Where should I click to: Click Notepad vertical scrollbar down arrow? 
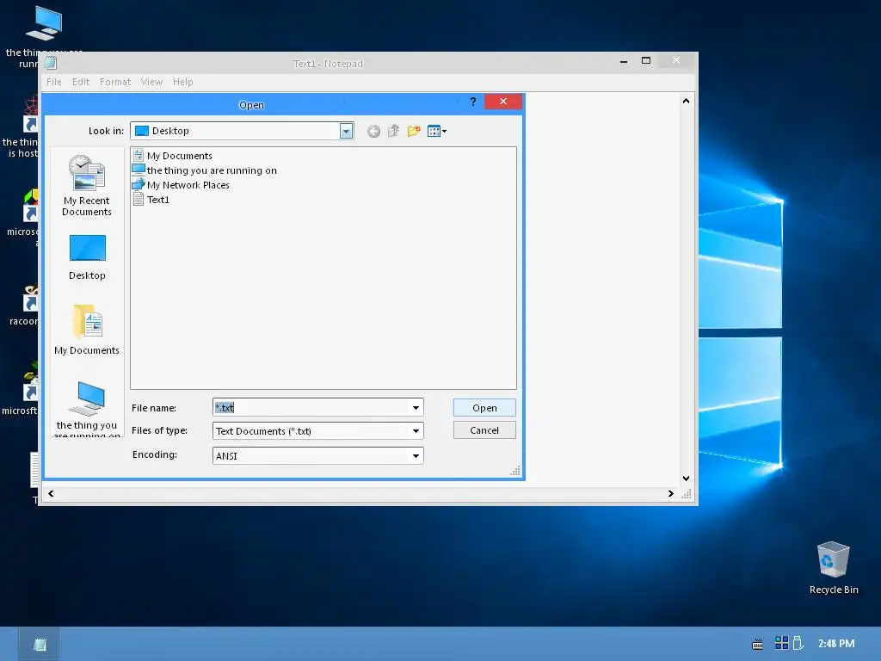(686, 479)
